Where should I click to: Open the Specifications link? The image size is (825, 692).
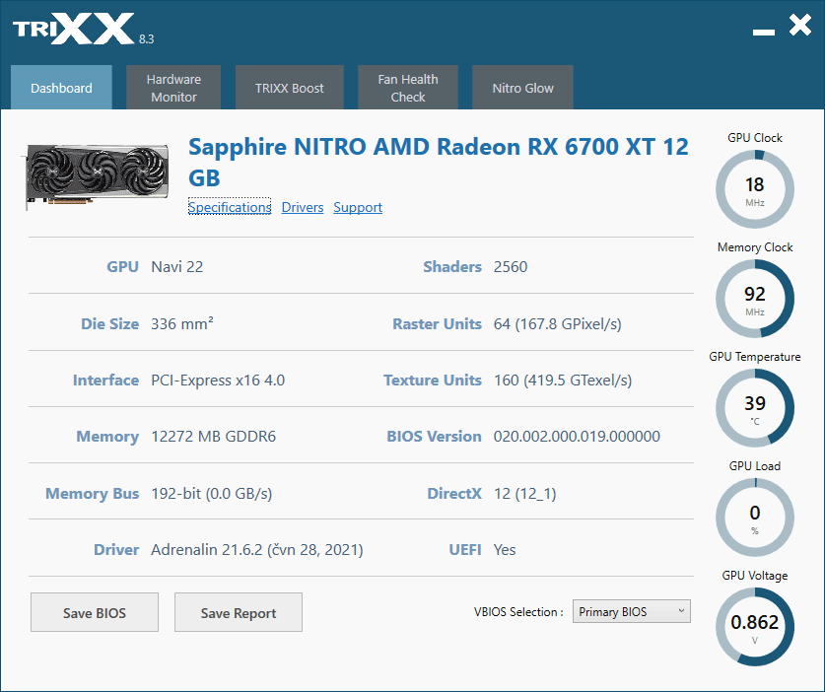230,207
